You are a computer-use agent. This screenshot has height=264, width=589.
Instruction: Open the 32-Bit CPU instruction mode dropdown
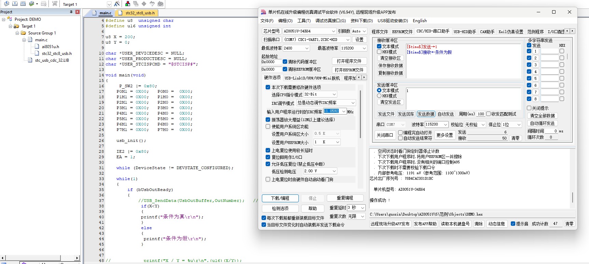pyautogui.click(x=334, y=94)
